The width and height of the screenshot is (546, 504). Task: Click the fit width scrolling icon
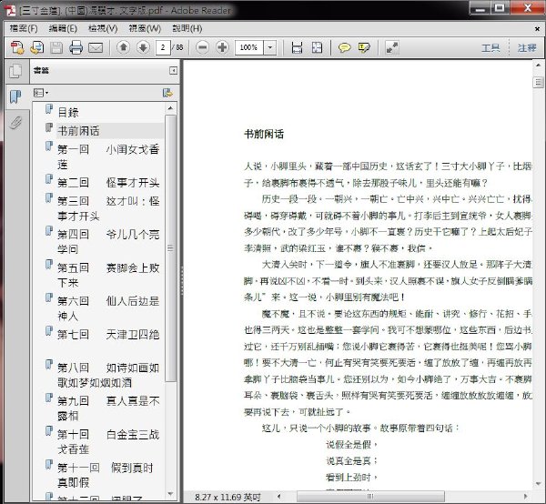coord(297,47)
